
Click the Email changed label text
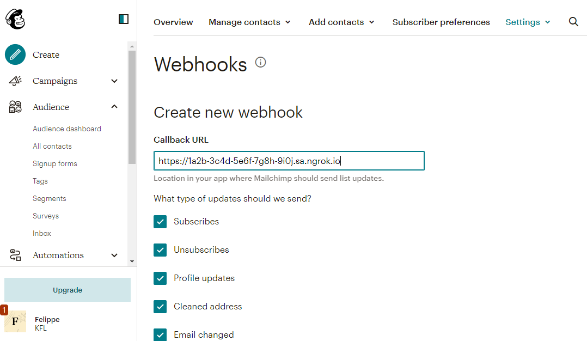point(204,334)
